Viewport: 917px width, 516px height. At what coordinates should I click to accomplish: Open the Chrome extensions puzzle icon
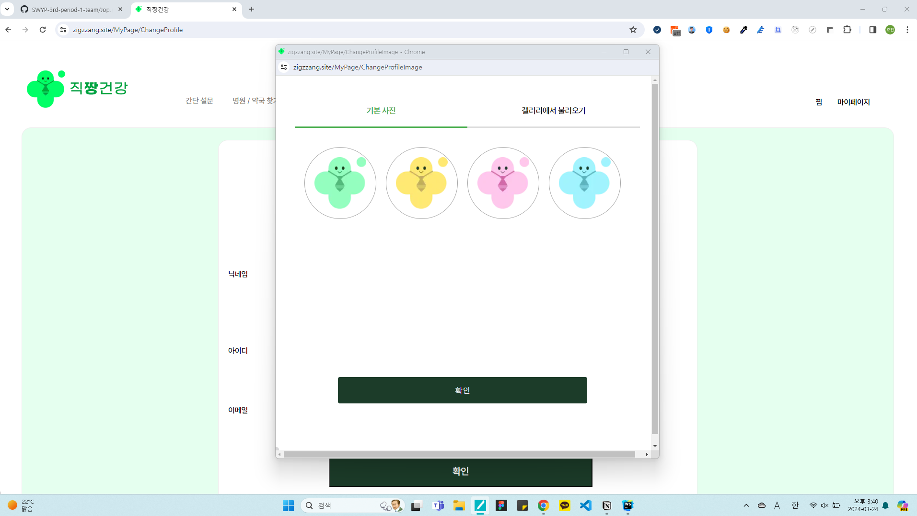point(847,30)
